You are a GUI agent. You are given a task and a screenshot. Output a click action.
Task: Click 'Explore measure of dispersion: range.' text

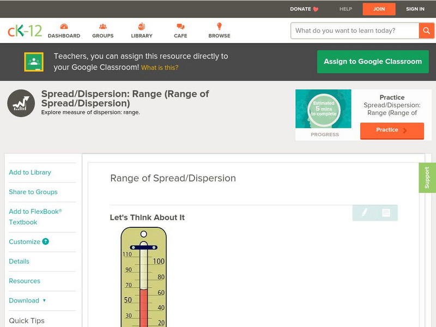pos(90,112)
